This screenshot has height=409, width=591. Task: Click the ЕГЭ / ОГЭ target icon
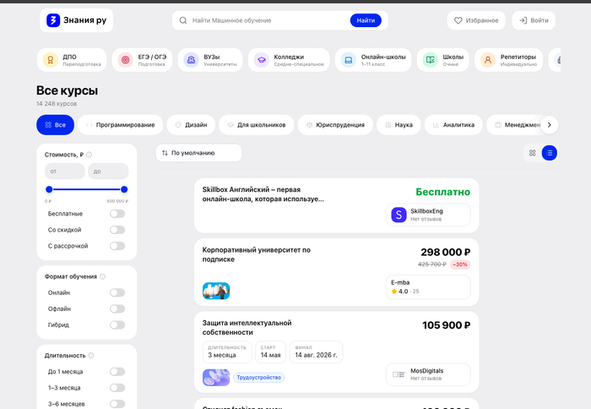click(126, 60)
